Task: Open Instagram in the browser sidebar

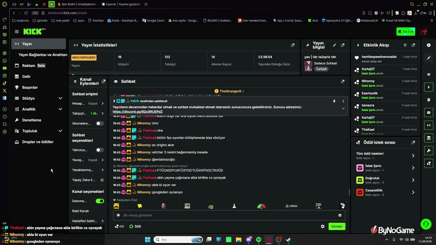Action: [x=4, y=76]
